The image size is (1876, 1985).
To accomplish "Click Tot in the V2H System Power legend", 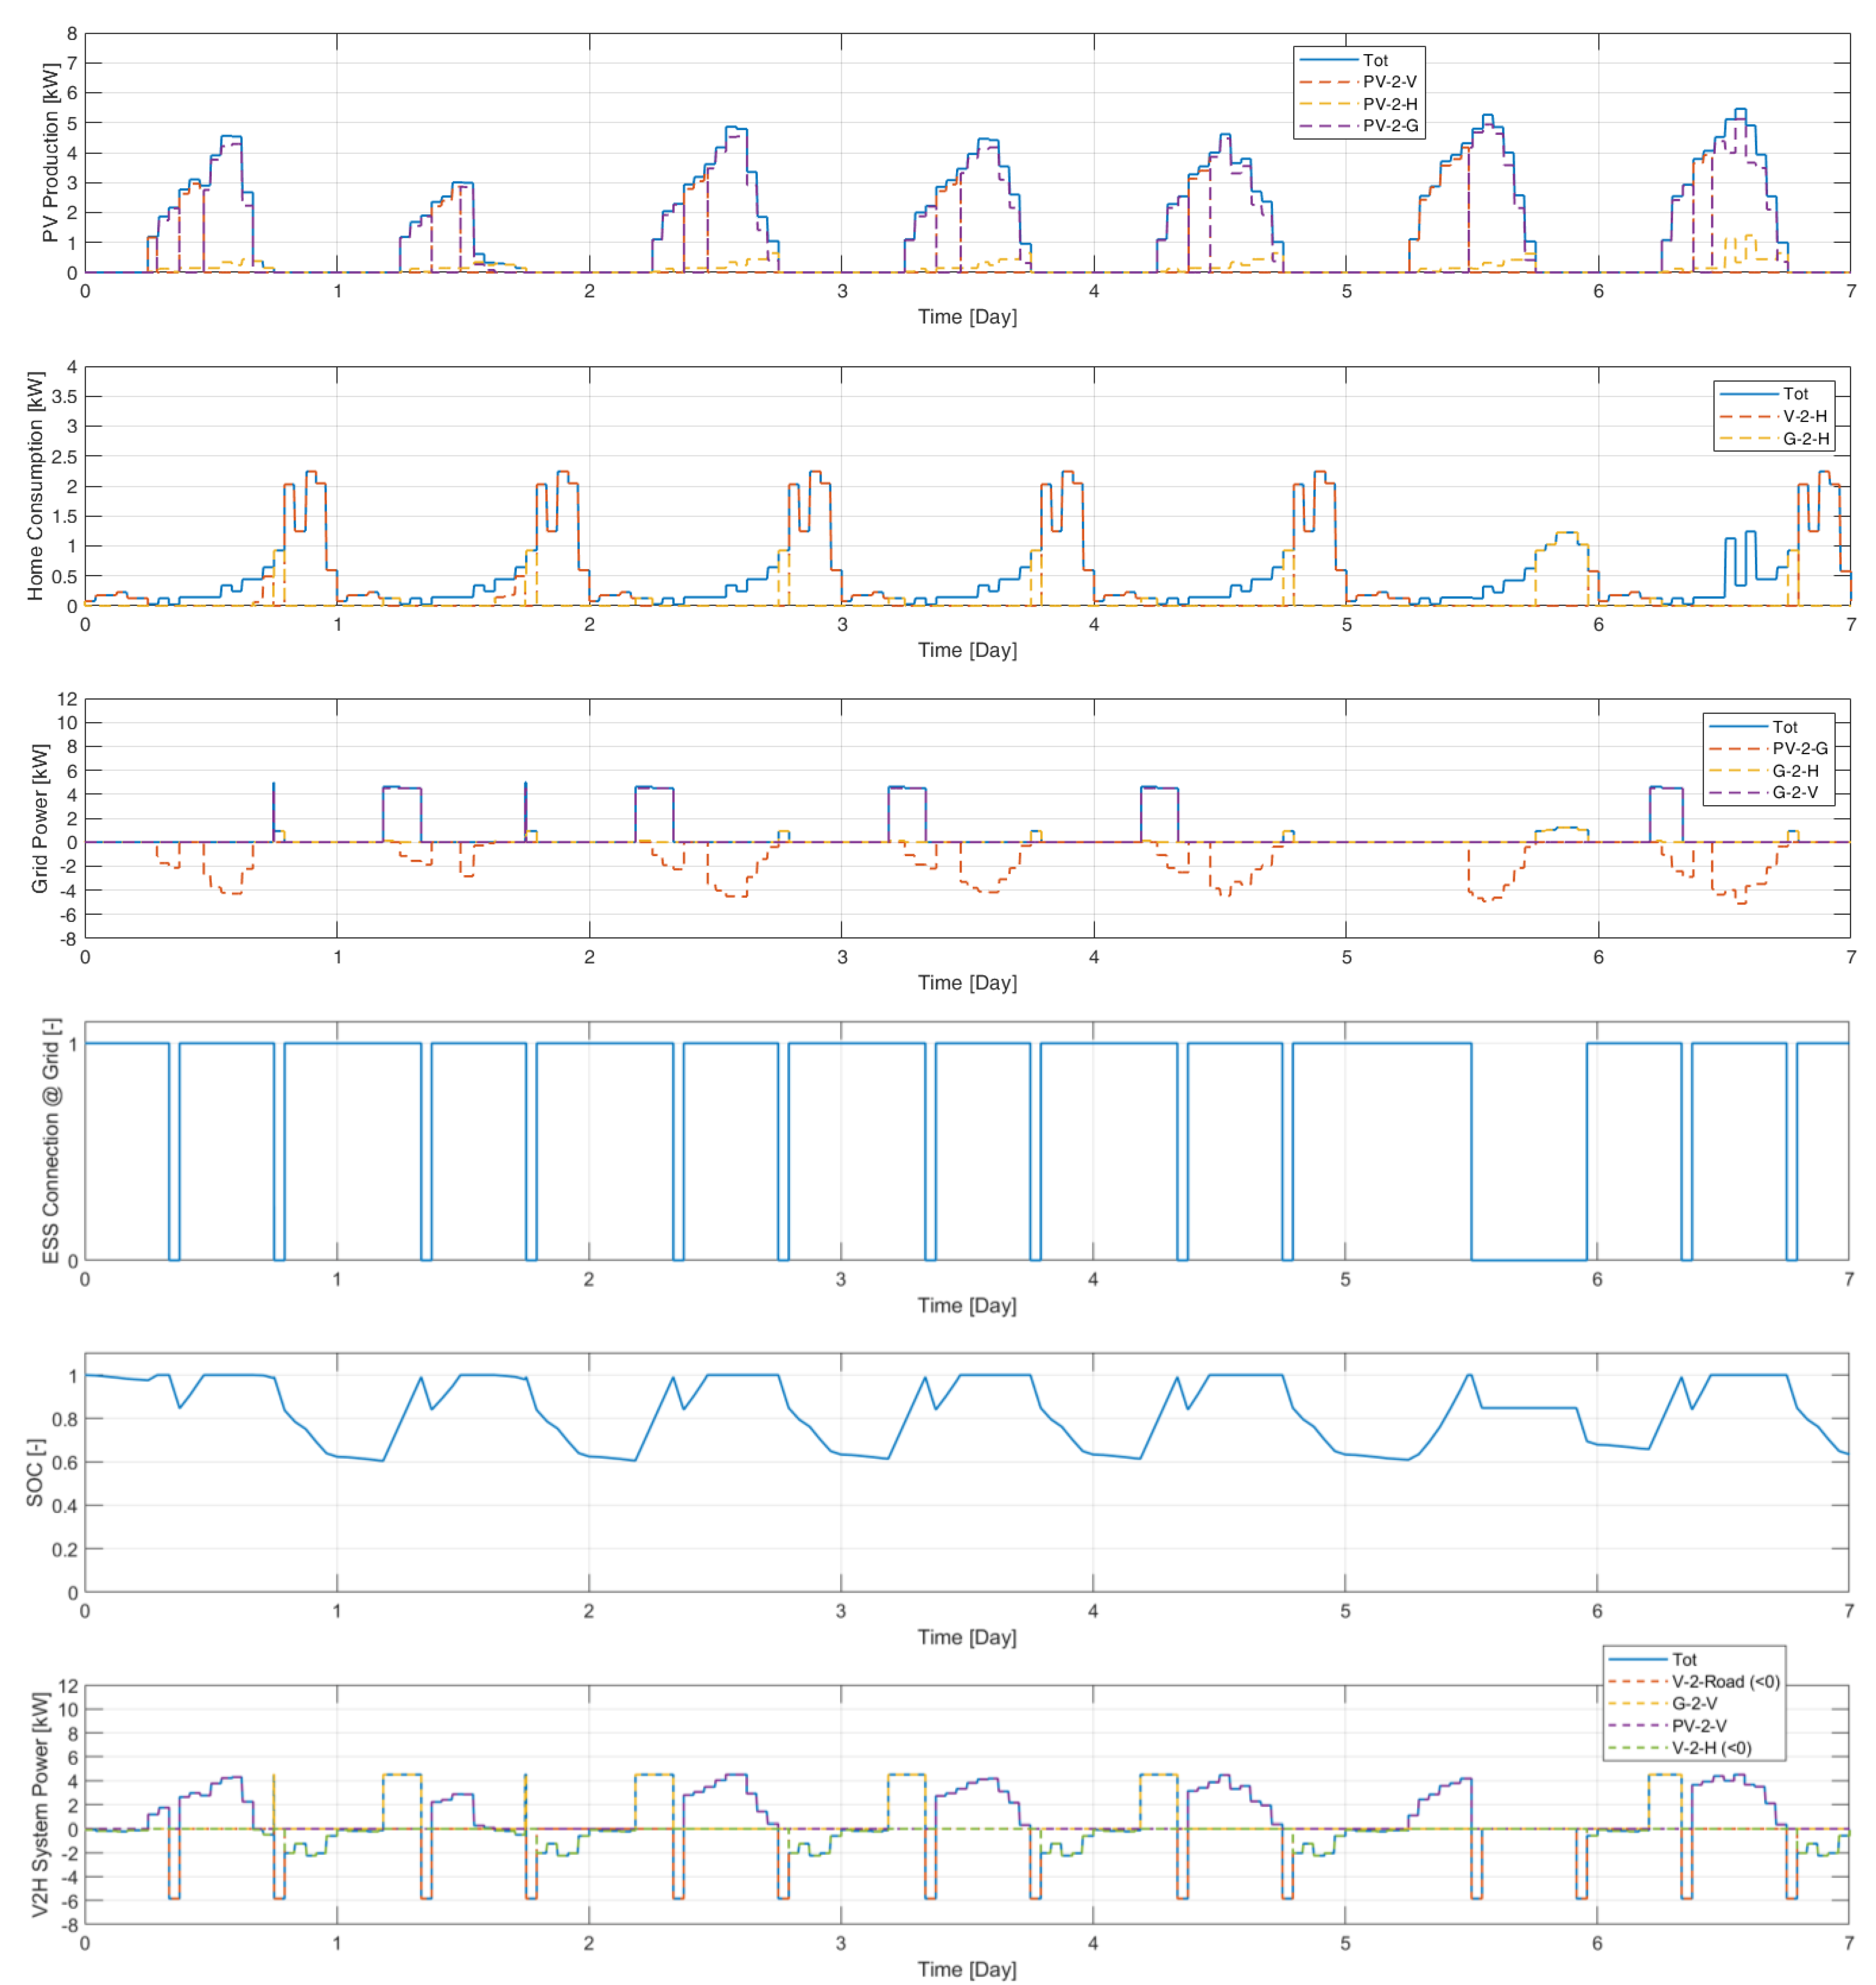I will coord(1684,1659).
